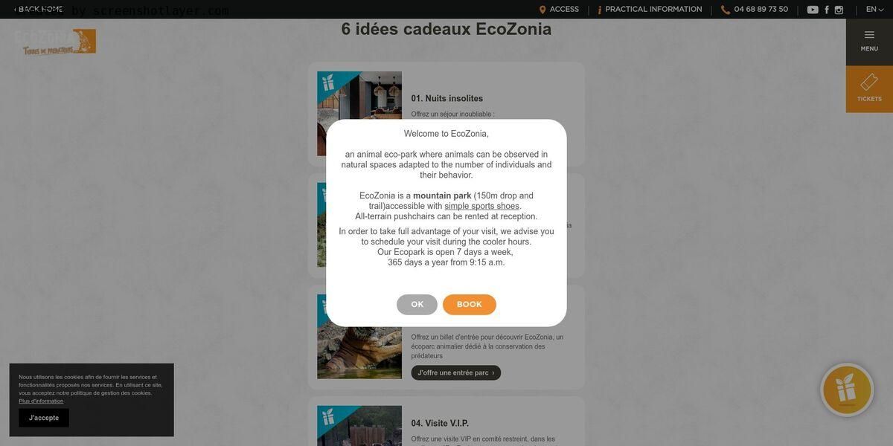Open the Facebook page icon
The height and width of the screenshot is (446, 893).
click(x=827, y=10)
